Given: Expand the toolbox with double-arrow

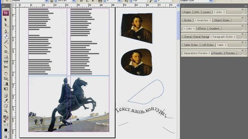Looking at the screenshot, I should click(x=3, y=6).
